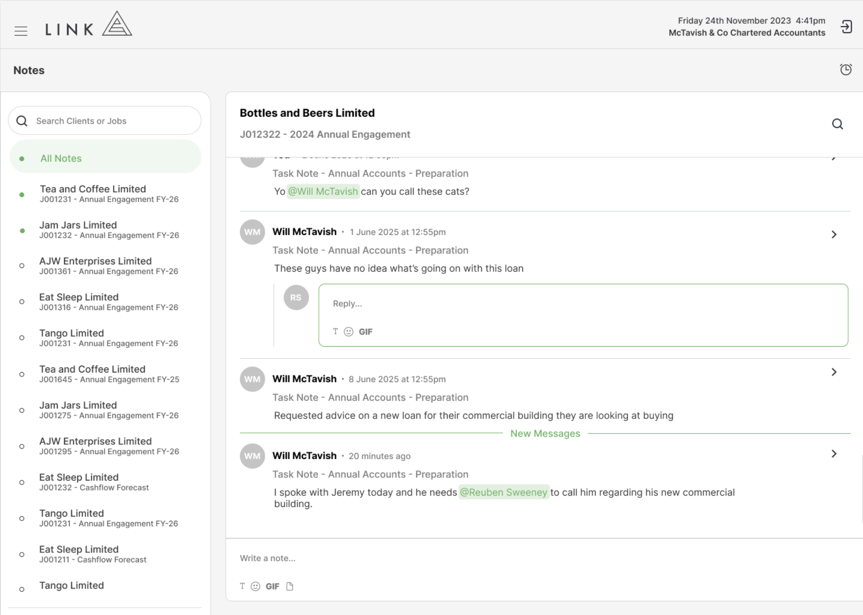
Task: Search notes with conversation magnifier icon
Action: click(x=838, y=124)
